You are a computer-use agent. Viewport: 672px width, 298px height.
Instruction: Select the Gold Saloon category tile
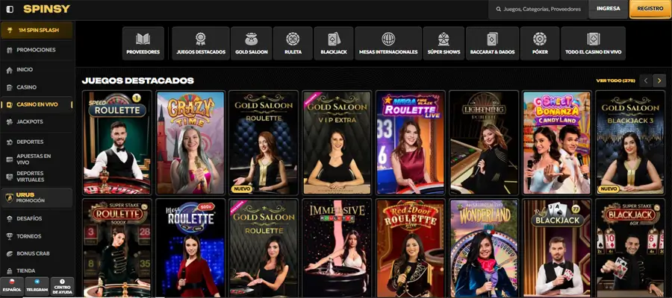click(251, 44)
